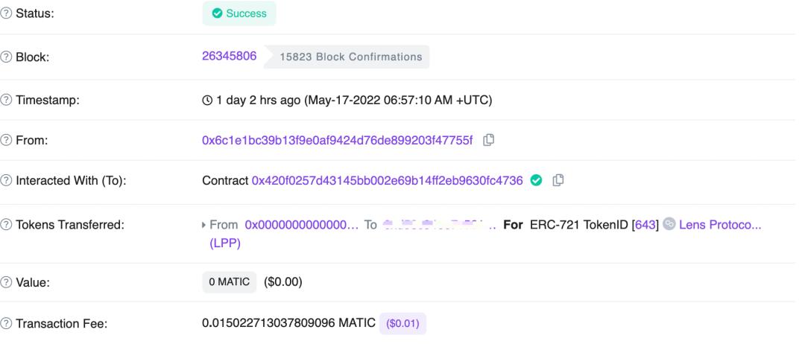
Task: Open the Lens Protocol token link
Action: click(720, 225)
